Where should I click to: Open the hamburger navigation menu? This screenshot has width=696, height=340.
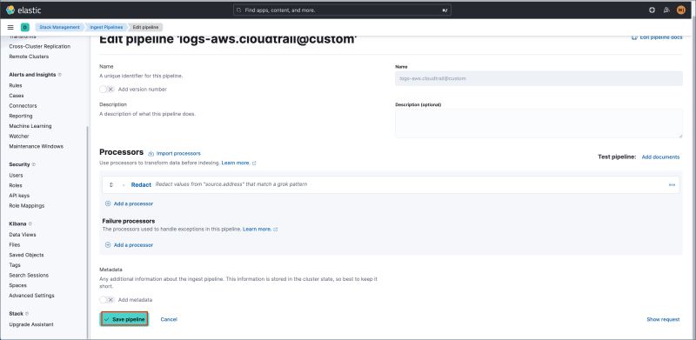(10, 27)
